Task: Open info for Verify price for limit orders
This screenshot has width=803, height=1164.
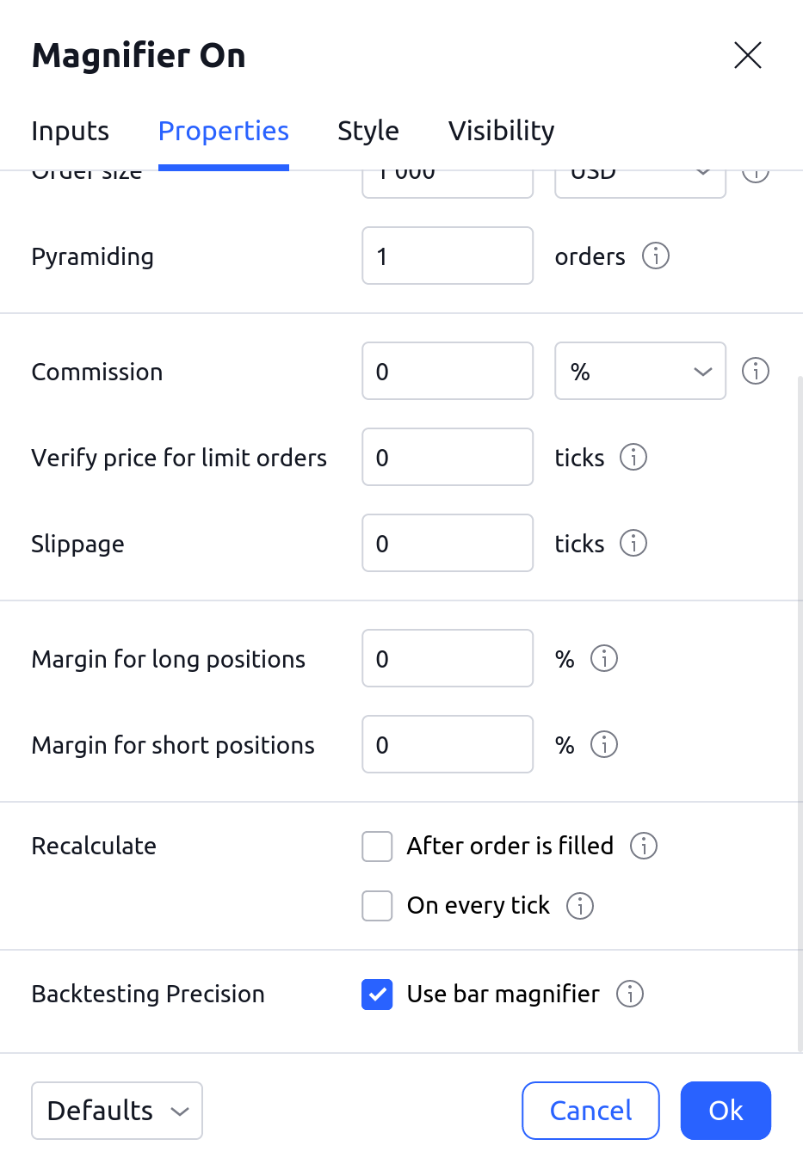Action: click(633, 458)
